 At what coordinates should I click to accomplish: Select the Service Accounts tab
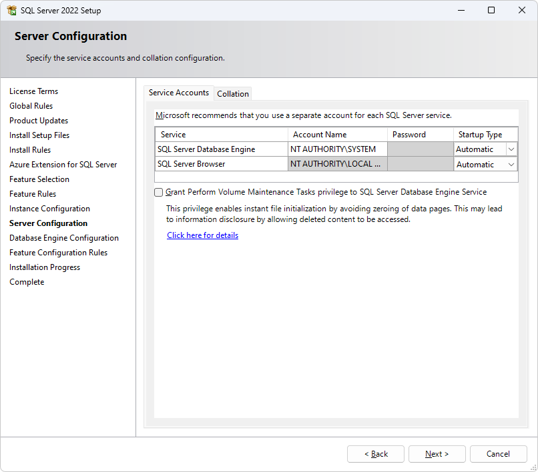click(179, 93)
